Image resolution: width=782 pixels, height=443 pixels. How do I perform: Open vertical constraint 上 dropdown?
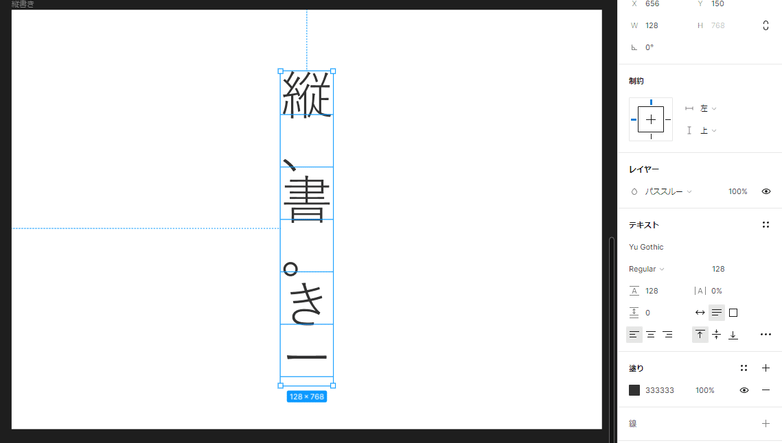(708, 130)
